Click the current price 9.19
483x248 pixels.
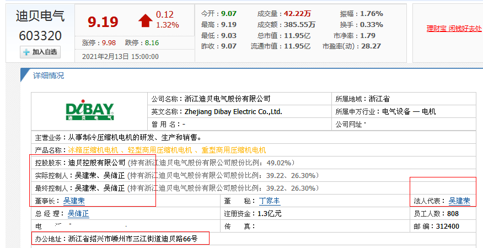(x=103, y=22)
